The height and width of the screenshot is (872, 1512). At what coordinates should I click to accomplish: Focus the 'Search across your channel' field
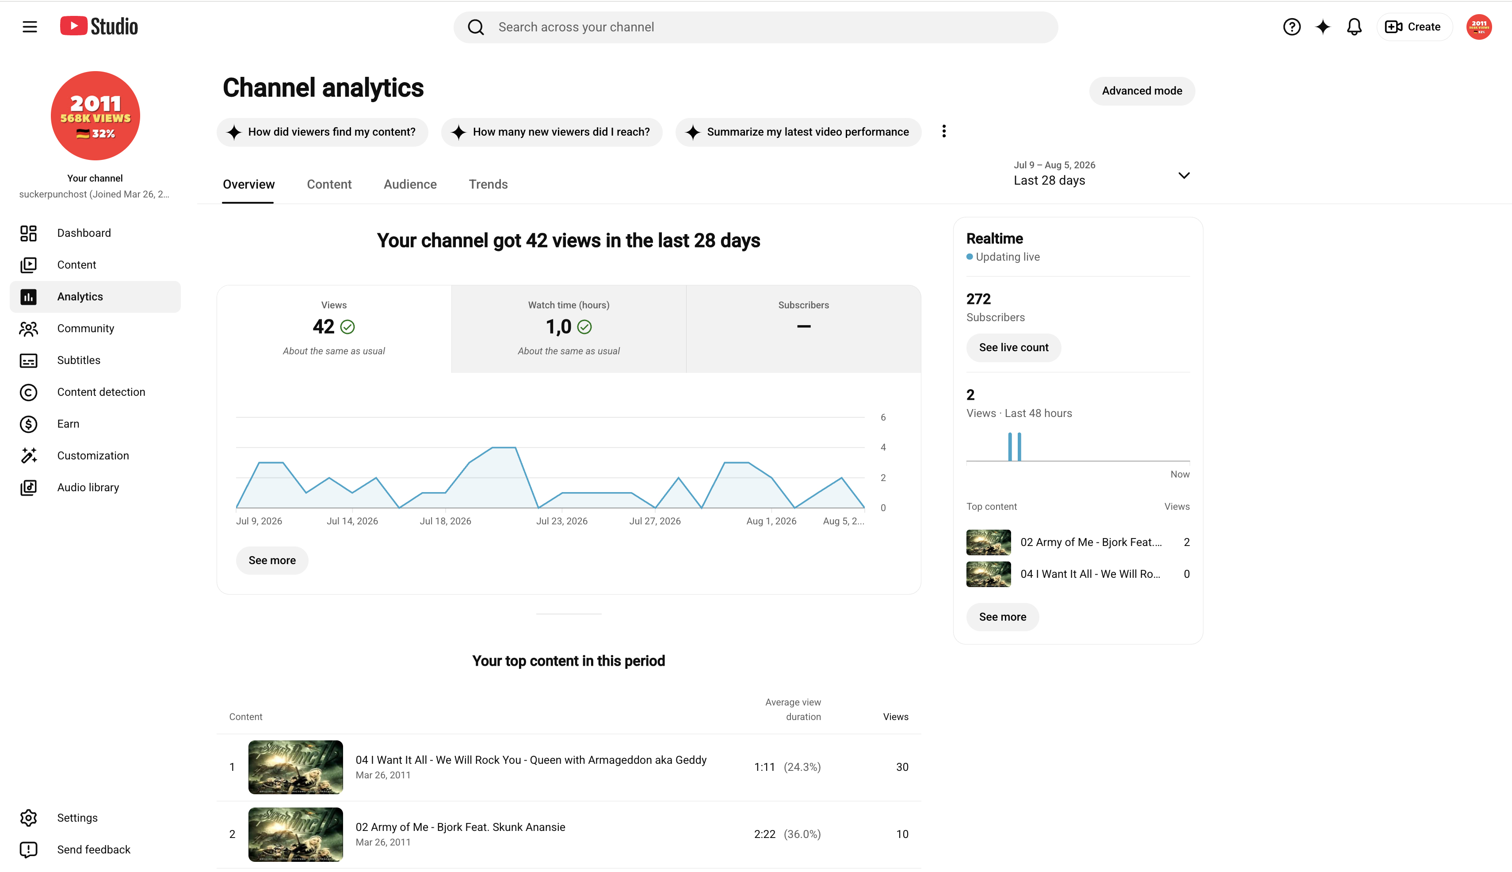756,27
